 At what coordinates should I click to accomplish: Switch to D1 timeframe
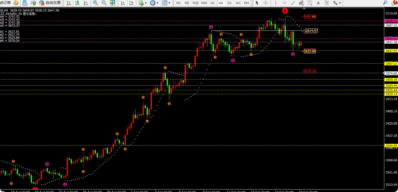point(230,3)
